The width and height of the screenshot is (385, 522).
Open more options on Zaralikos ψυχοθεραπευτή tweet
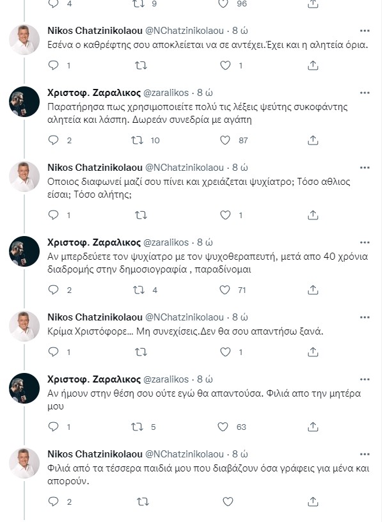tap(365, 242)
